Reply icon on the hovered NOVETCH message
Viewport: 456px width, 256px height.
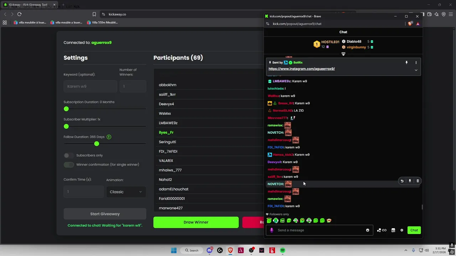coord(402,181)
